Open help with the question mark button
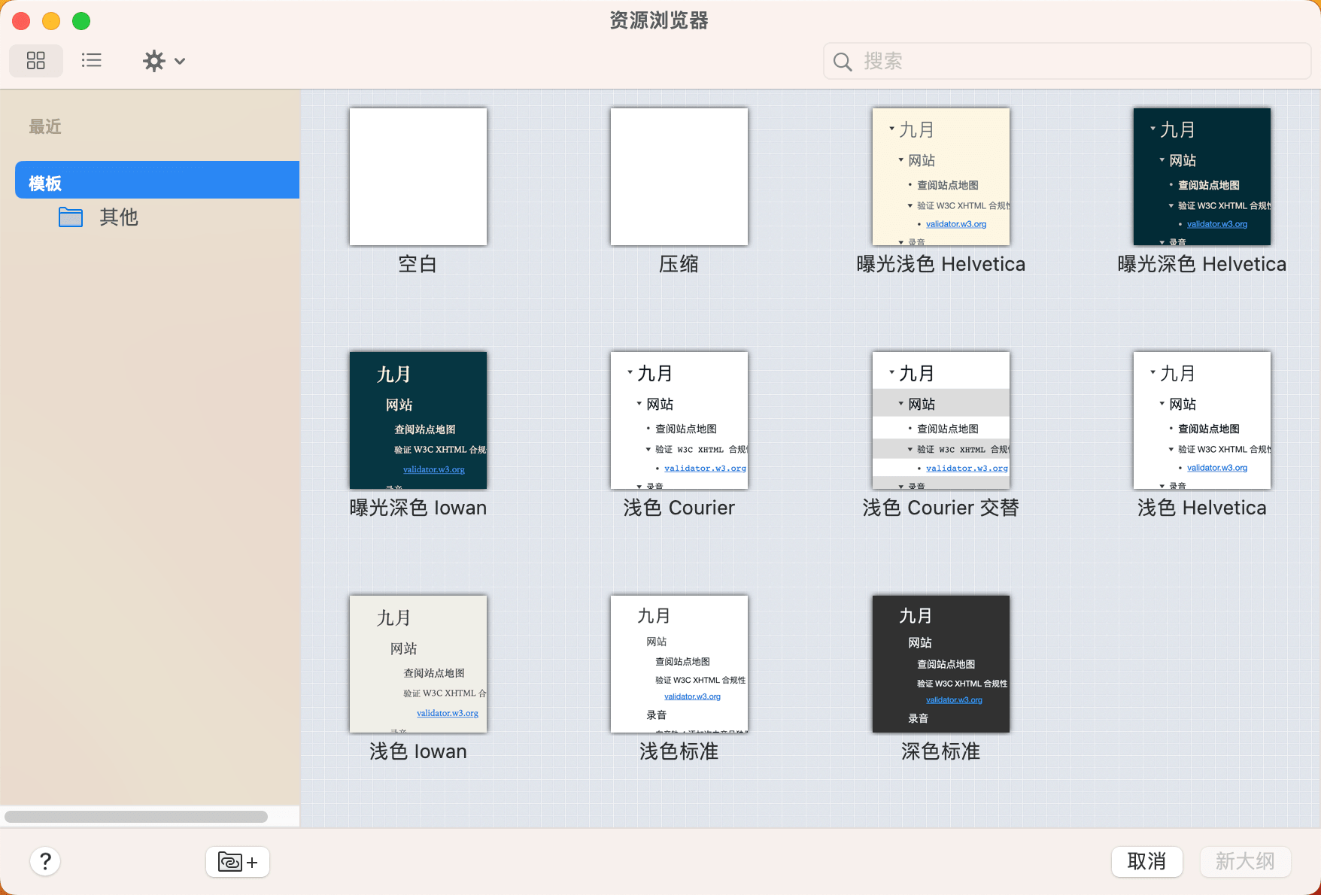 (x=45, y=861)
